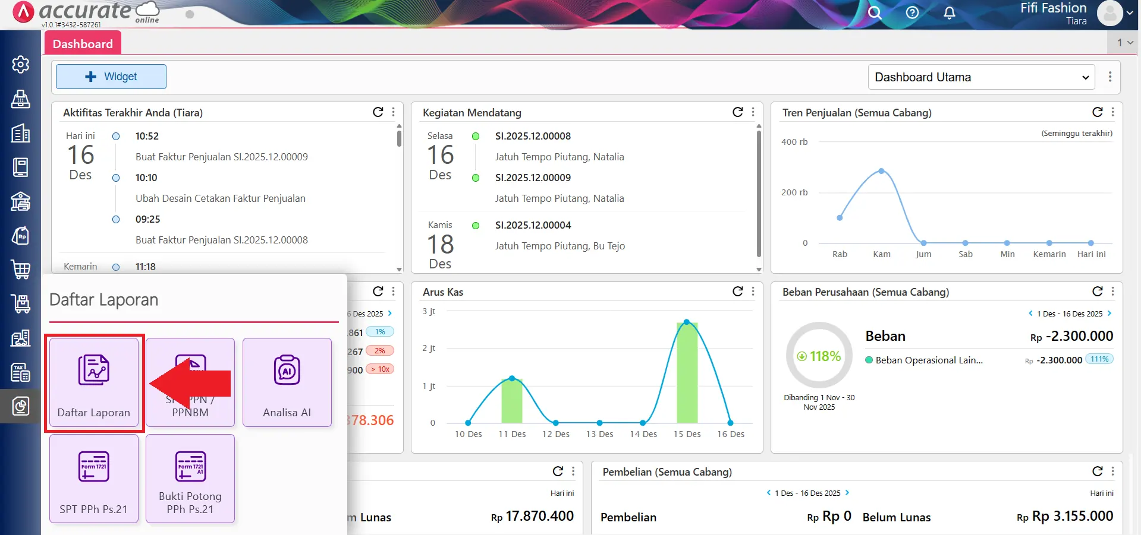Open Bukti Potong PPh Ps.21 tile

tap(190, 478)
